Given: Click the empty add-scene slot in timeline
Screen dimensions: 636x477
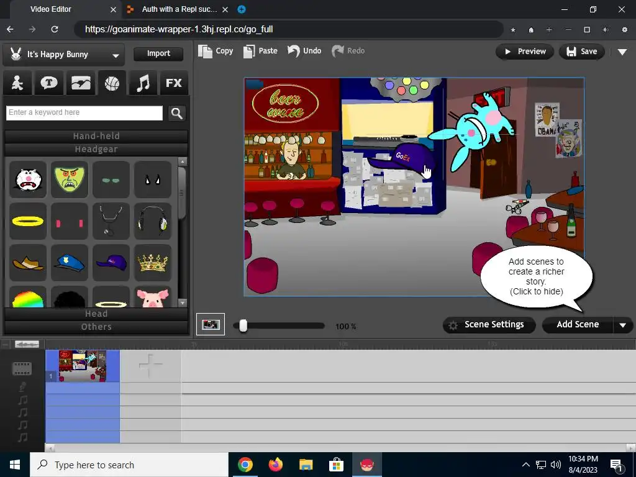Looking at the screenshot, I should [150, 366].
